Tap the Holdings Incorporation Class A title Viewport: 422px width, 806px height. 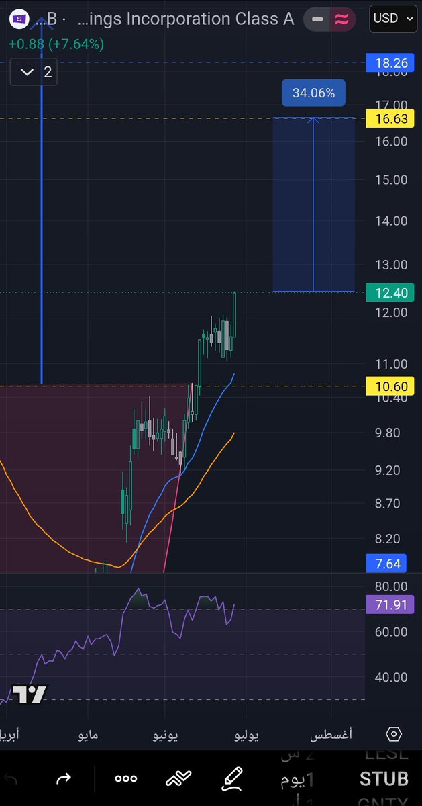point(185,19)
